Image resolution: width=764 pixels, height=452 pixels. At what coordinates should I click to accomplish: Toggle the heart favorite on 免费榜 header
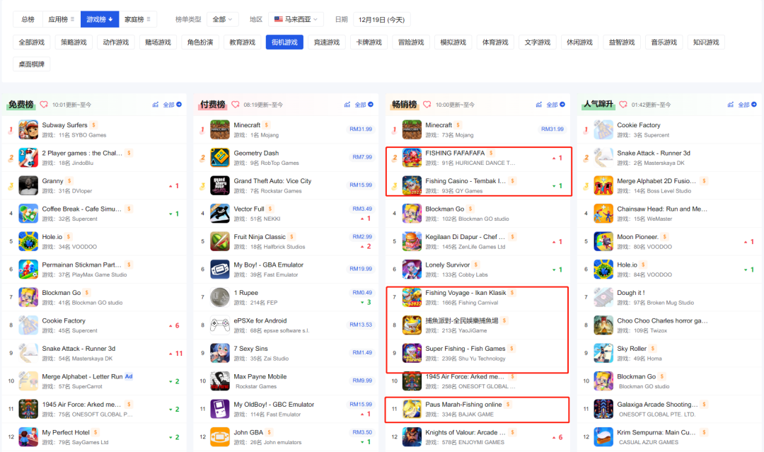(x=43, y=103)
